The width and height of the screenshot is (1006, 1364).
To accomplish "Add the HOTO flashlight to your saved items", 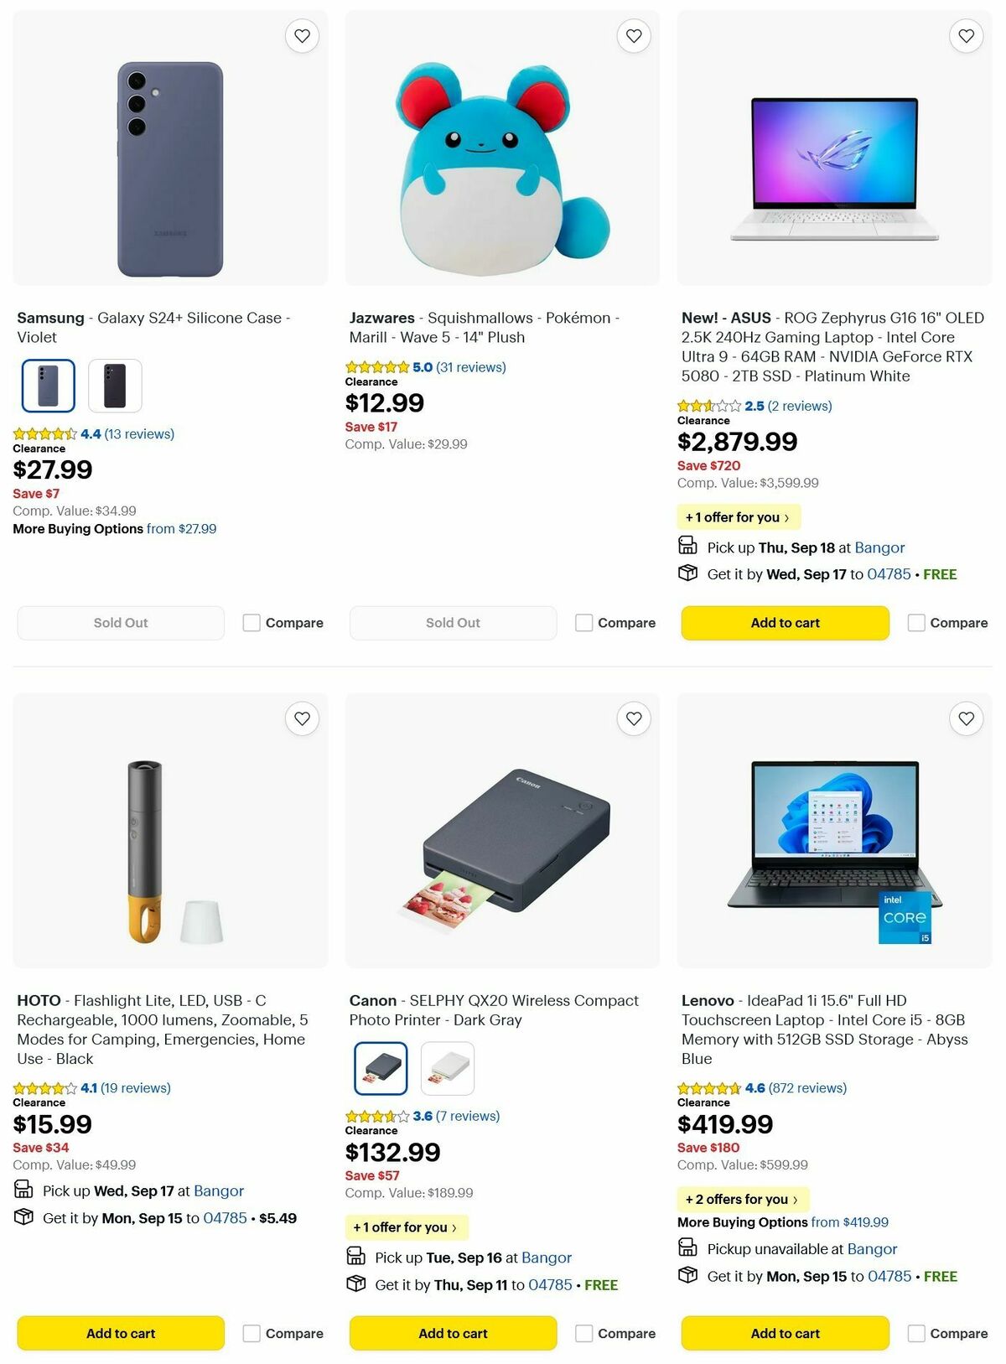I will (302, 718).
